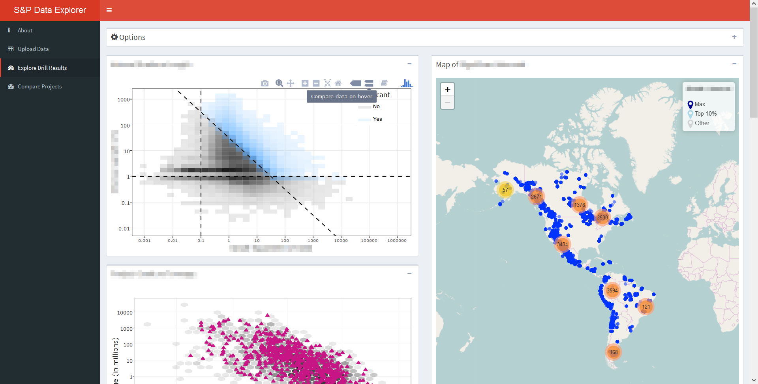Autoscale the plot axes
758x384 pixels.
click(327, 83)
